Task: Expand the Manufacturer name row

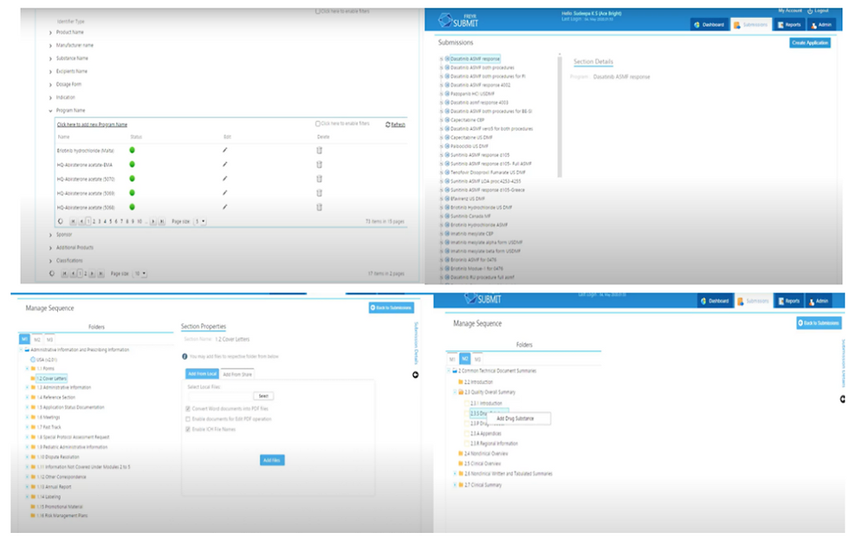Action: click(50, 46)
